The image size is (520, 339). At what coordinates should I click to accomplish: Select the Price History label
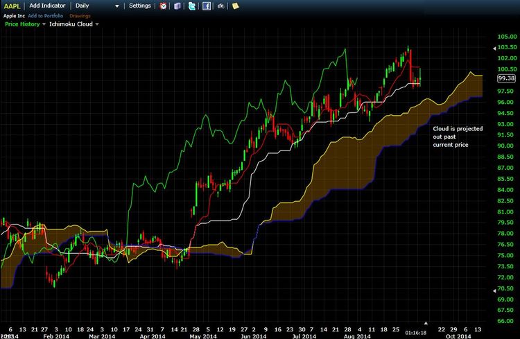tap(22, 24)
